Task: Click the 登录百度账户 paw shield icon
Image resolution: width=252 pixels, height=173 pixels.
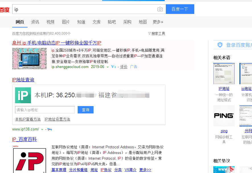Action: [220, 45]
